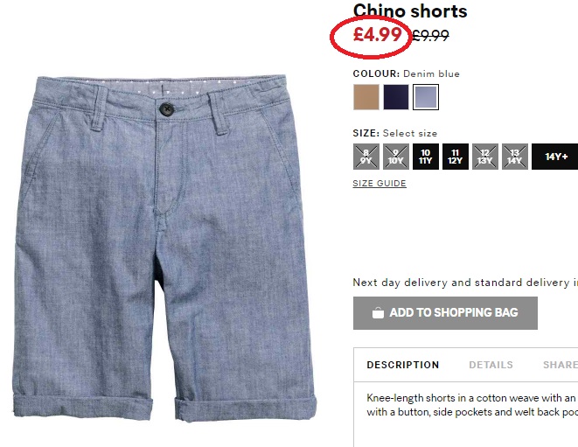The image size is (578, 447).
Task: Click the crossed-out 8-9Y size
Action: pyautogui.click(x=366, y=157)
